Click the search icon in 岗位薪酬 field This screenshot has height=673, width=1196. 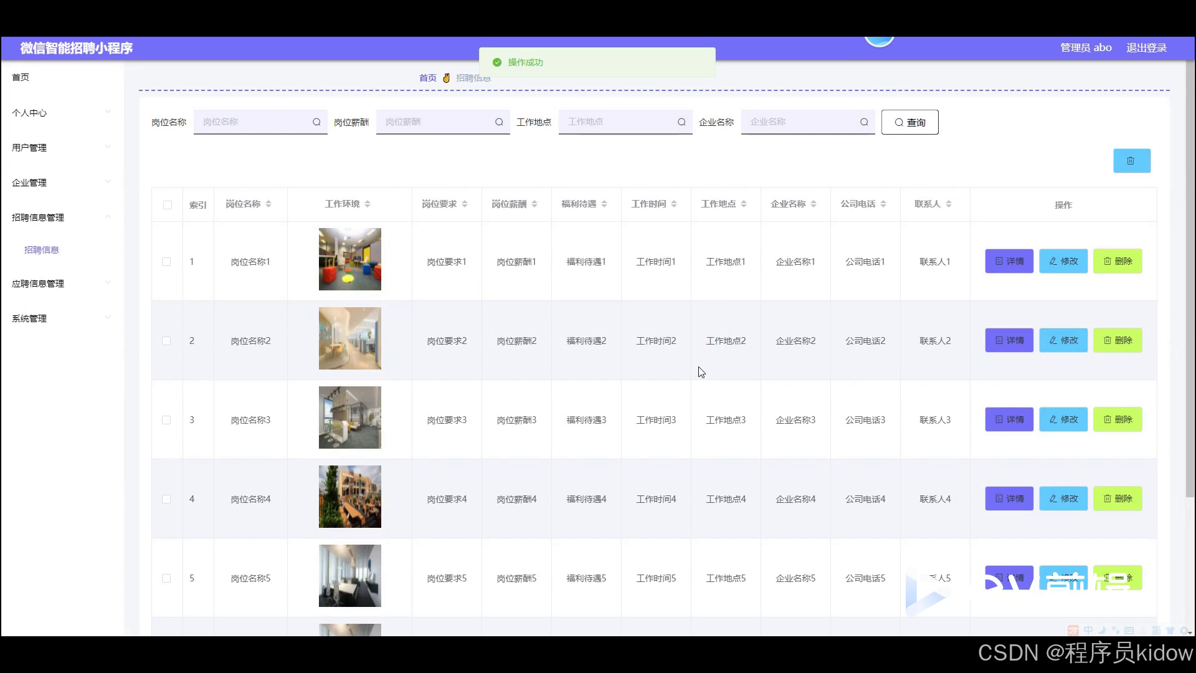499,122
